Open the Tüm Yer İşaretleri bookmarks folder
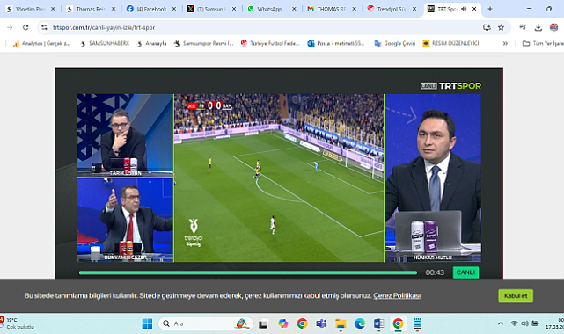The width and height of the screenshot is (564, 334). (543, 43)
